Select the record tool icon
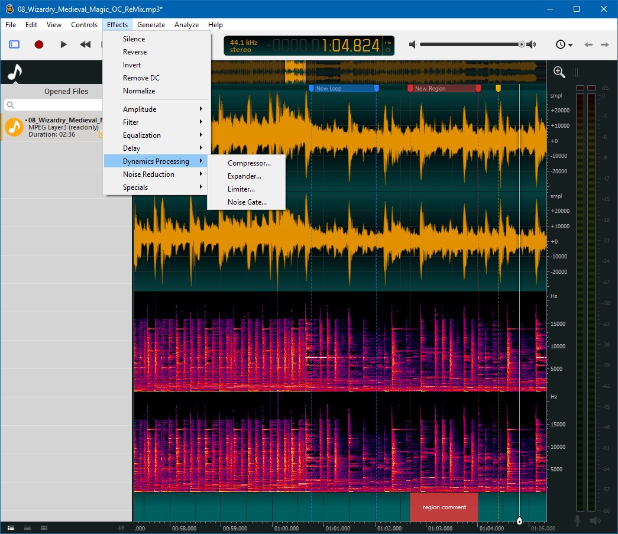618x534 pixels. (38, 44)
